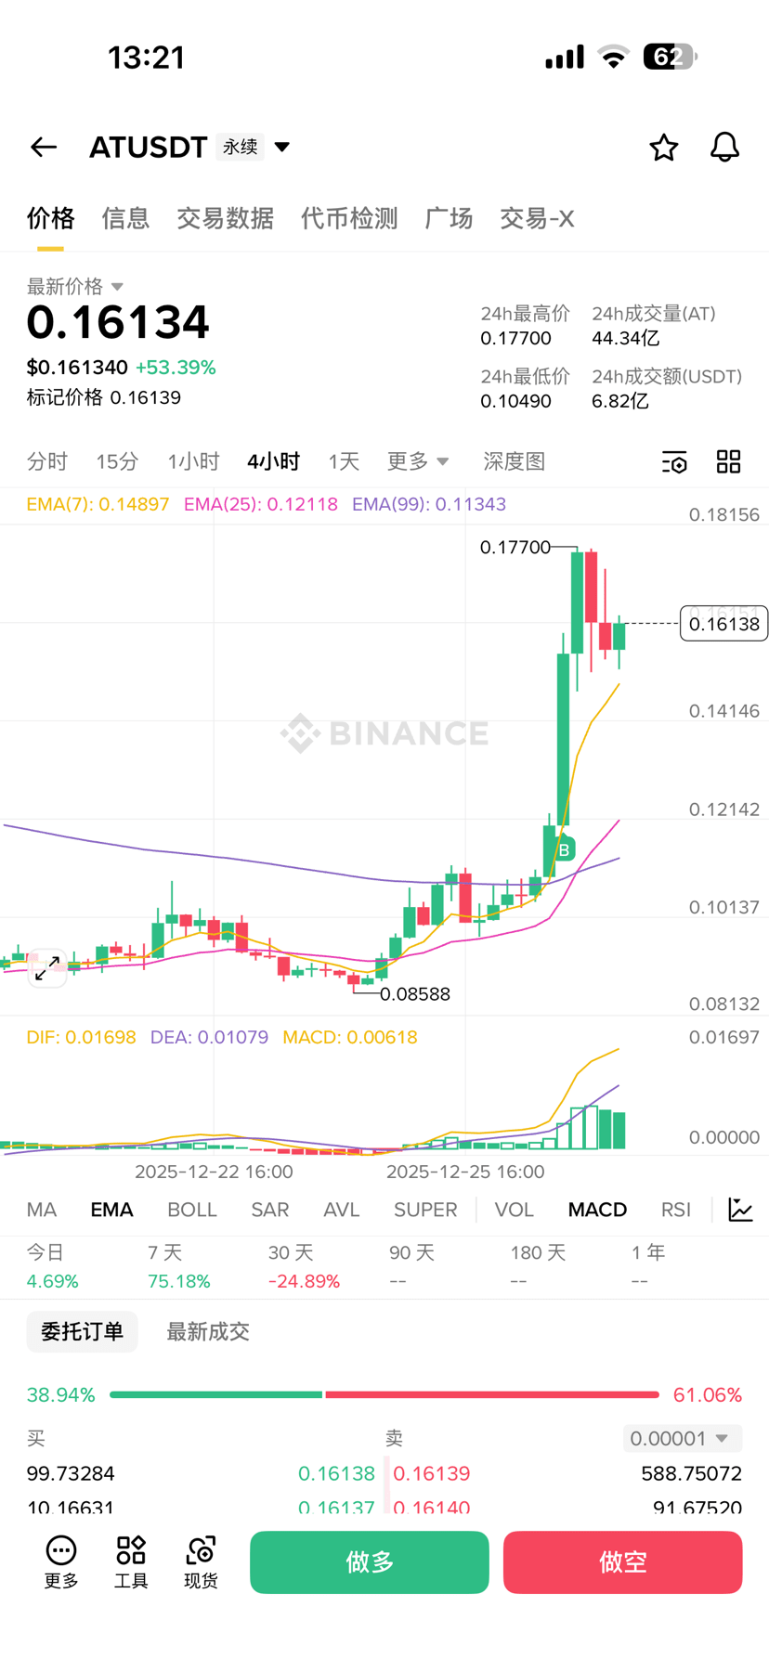
Task: Tap the 标记价格 0.16139 line
Action: [x=104, y=397]
